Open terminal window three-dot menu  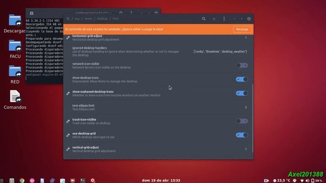131,13
